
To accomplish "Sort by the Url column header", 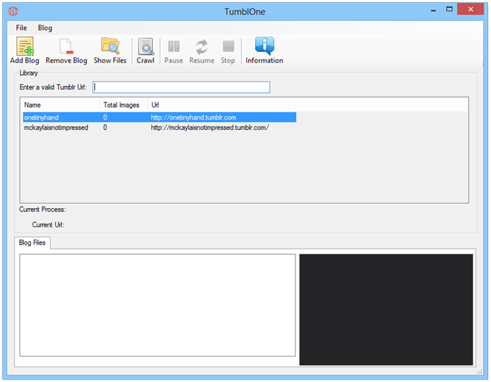I will (x=222, y=105).
